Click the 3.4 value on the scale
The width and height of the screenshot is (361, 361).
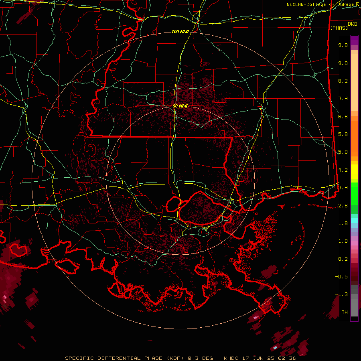343,188
